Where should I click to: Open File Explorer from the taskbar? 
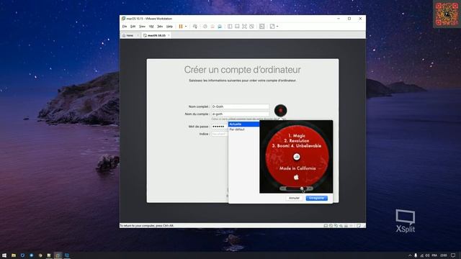[x=14, y=255]
